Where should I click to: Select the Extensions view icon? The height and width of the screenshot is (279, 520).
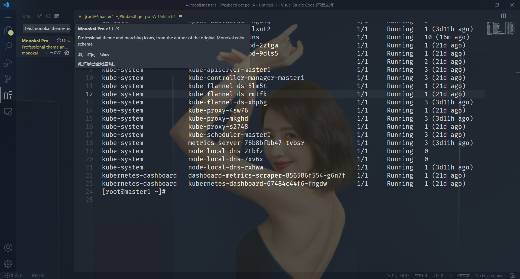tap(8, 95)
